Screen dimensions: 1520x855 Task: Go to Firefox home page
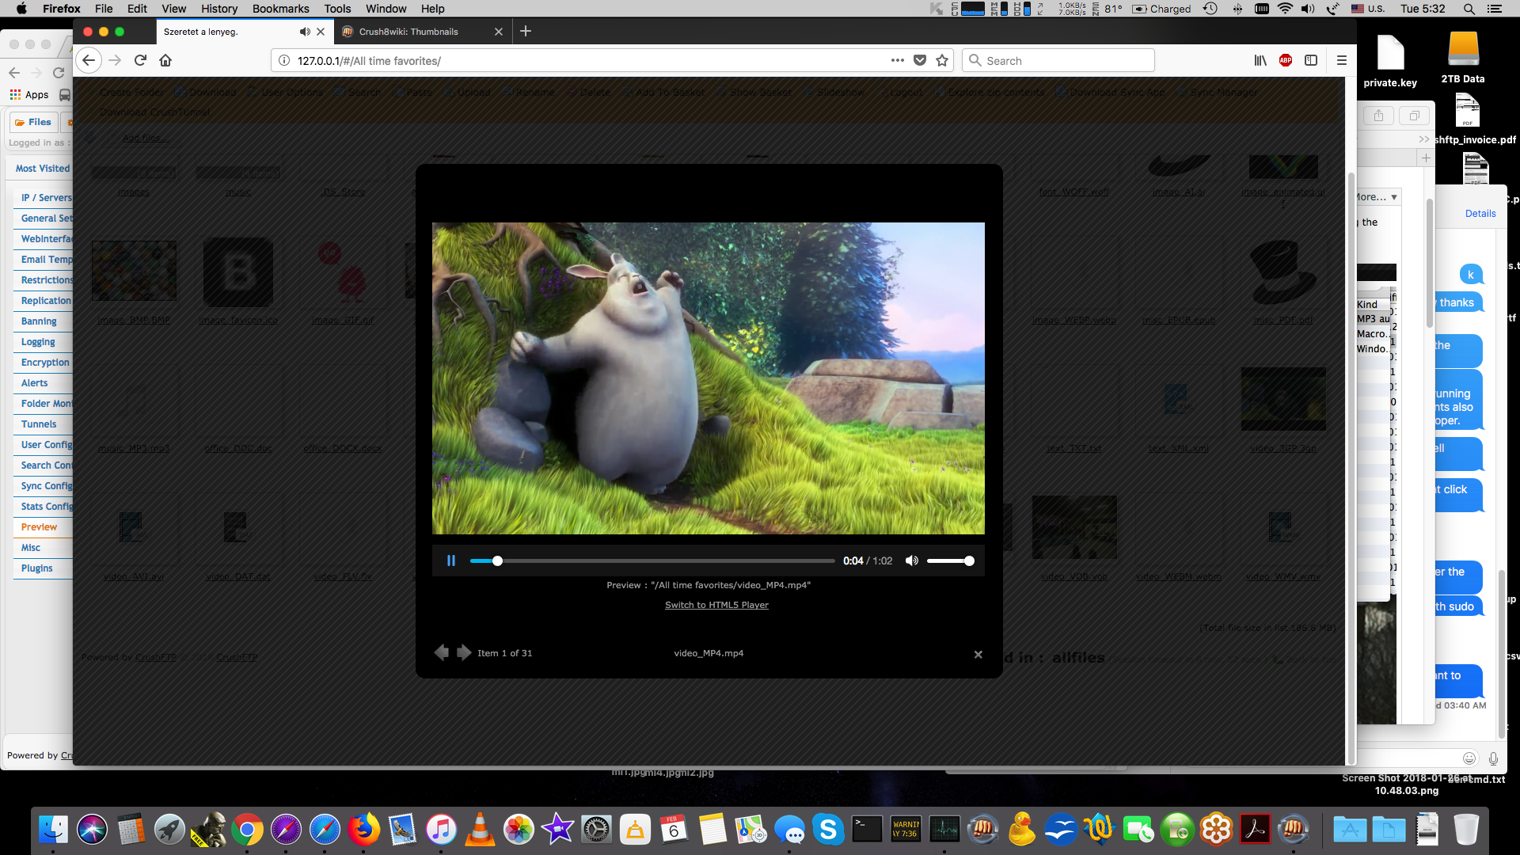pyautogui.click(x=165, y=60)
